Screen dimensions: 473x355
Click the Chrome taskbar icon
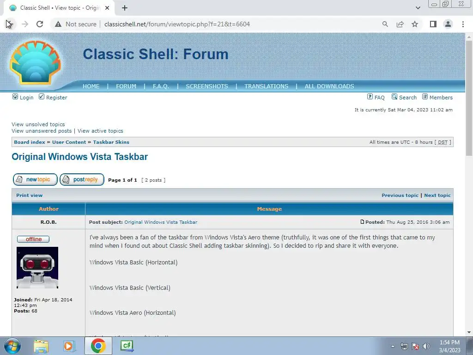point(98,346)
